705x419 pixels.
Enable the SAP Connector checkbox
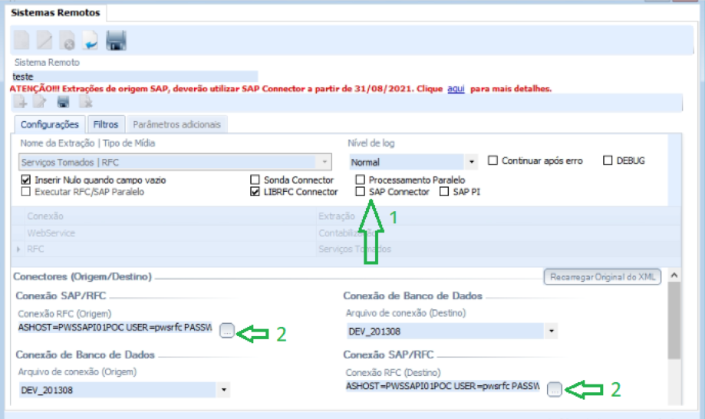click(361, 192)
